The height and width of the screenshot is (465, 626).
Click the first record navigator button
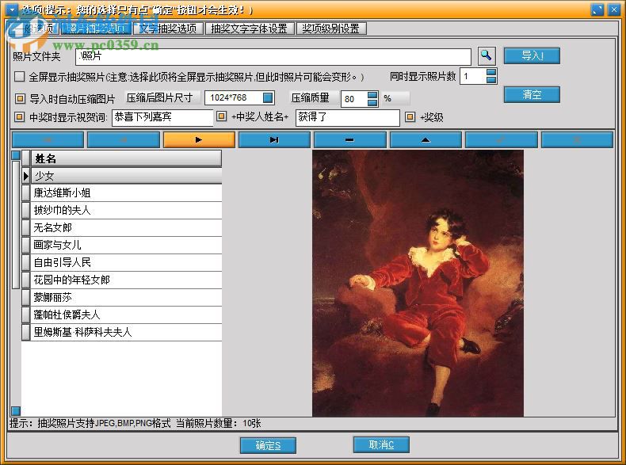(x=48, y=139)
